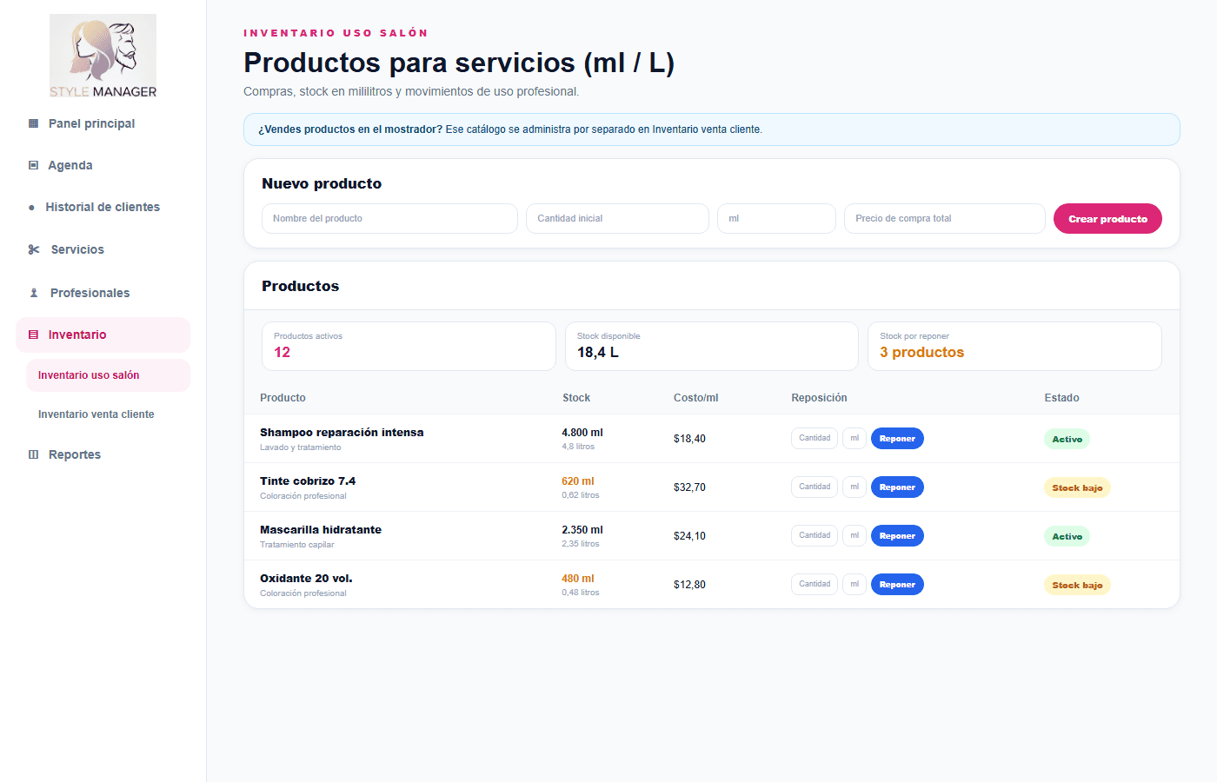Image resolution: width=1217 pixels, height=782 pixels.
Task: Click the person icon for Profesionales
Action: pos(34,293)
